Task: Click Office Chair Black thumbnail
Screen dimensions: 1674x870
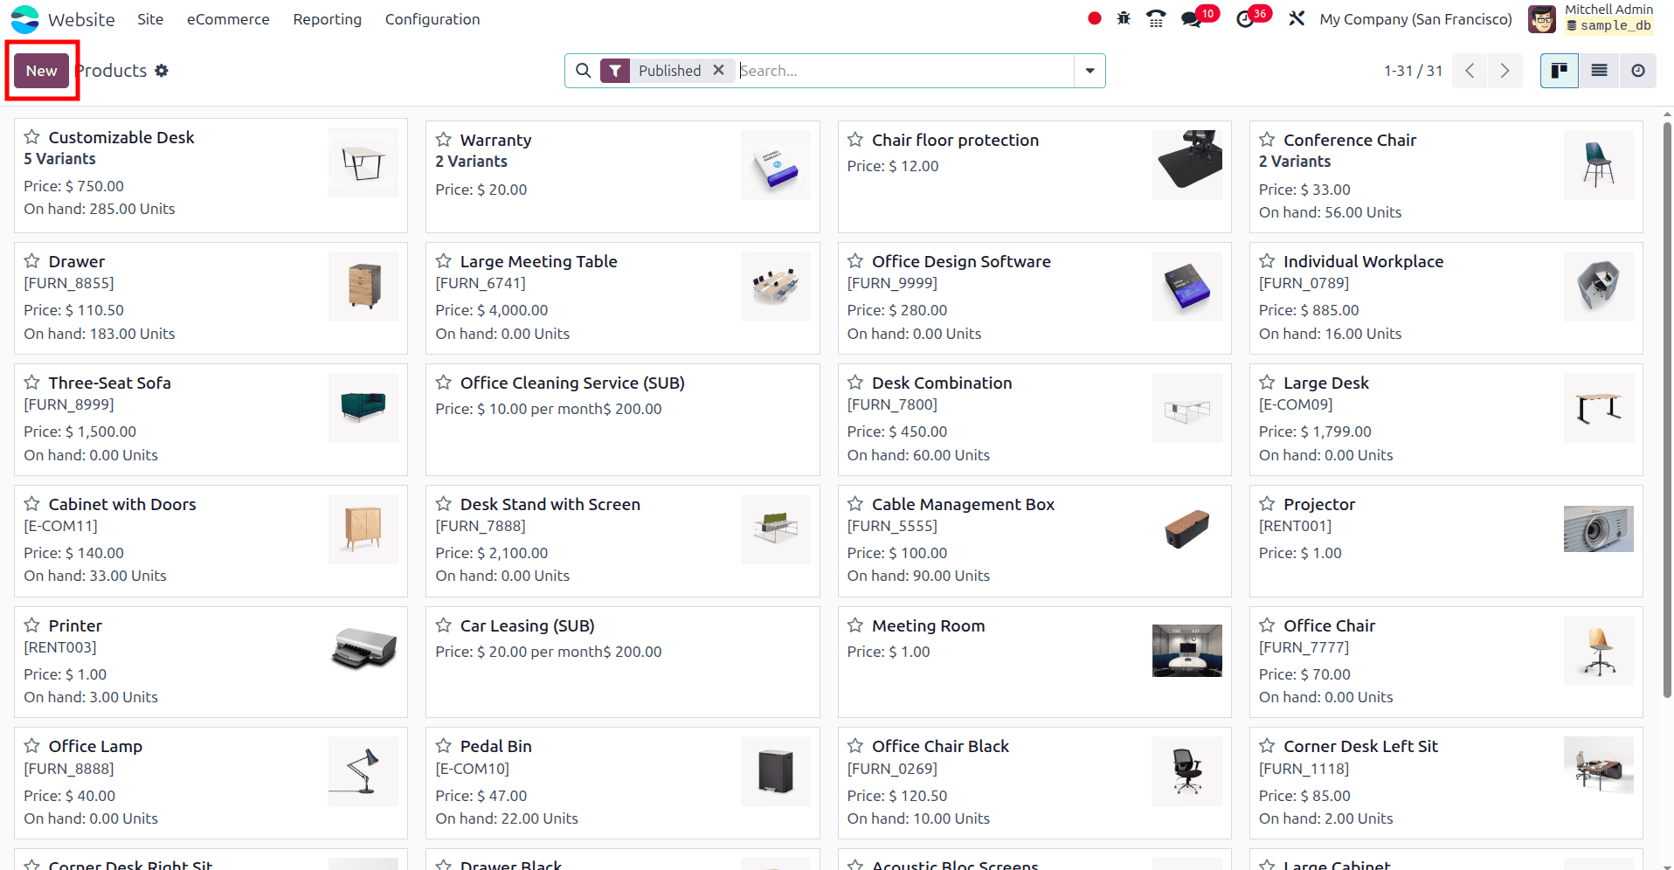Action: (x=1187, y=771)
